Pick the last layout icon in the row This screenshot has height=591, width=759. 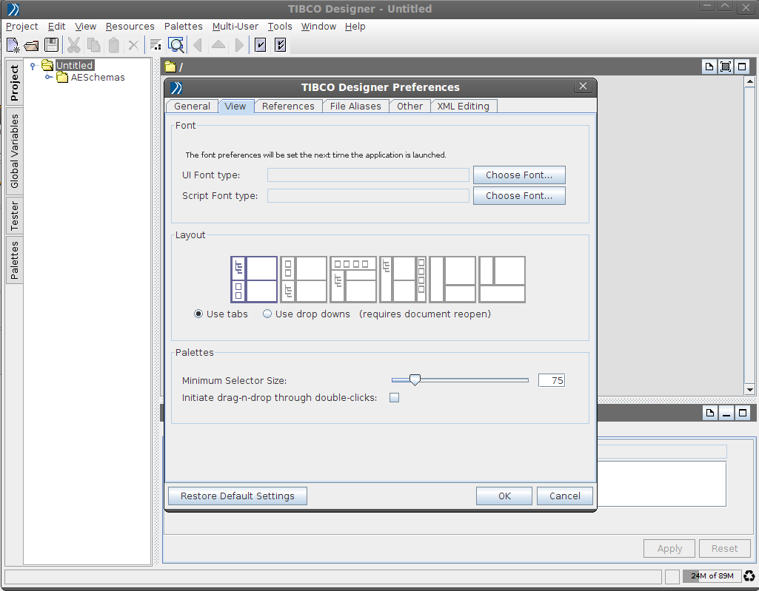coord(502,280)
